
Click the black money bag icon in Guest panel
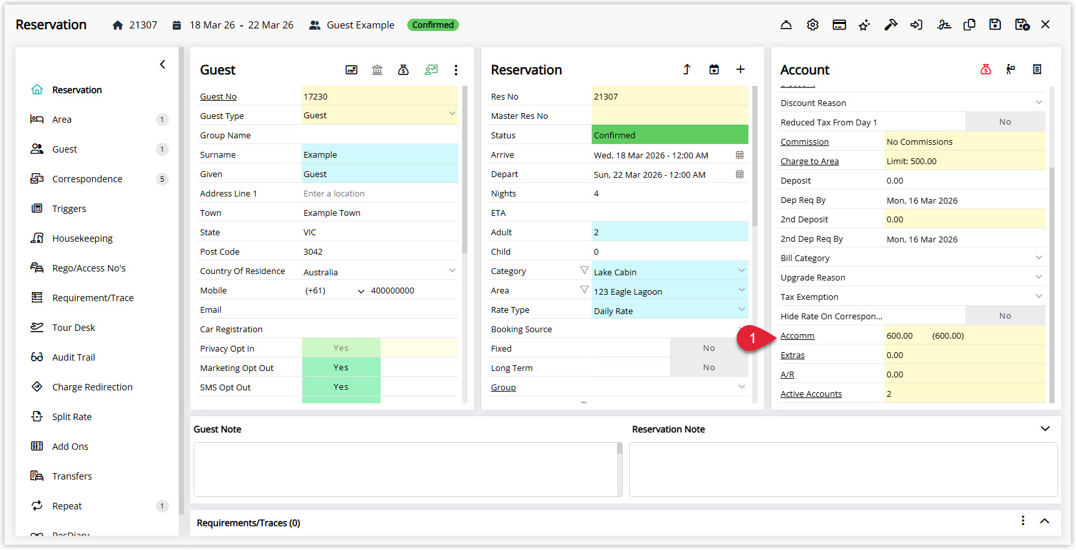(403, 70)
